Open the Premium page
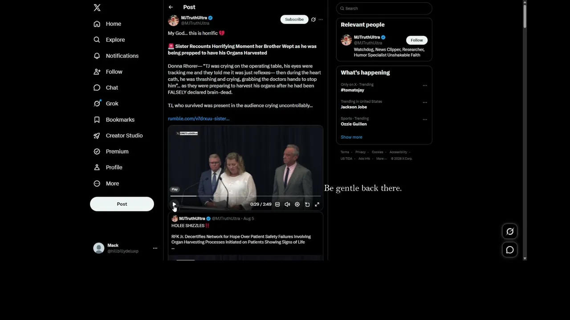This screenshot has width=570, height=320. coord(111,152)
